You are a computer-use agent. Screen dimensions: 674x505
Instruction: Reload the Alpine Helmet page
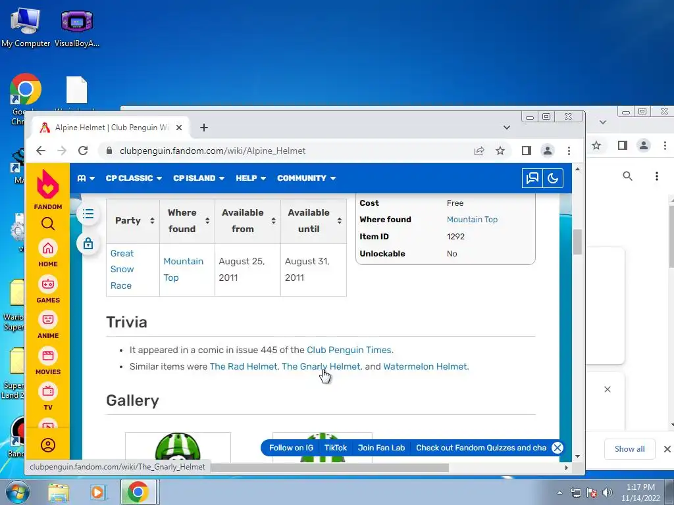coord(82,151)
